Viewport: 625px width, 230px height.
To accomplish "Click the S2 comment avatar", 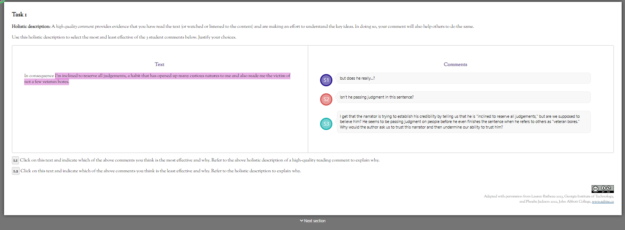I will point(326,99).
